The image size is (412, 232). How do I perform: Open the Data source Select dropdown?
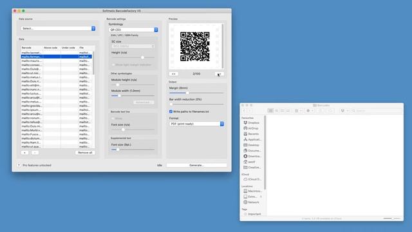click(x=58, y=28)
